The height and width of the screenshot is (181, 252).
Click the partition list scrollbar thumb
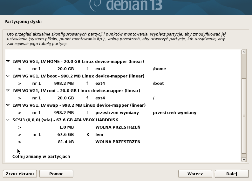244,116
